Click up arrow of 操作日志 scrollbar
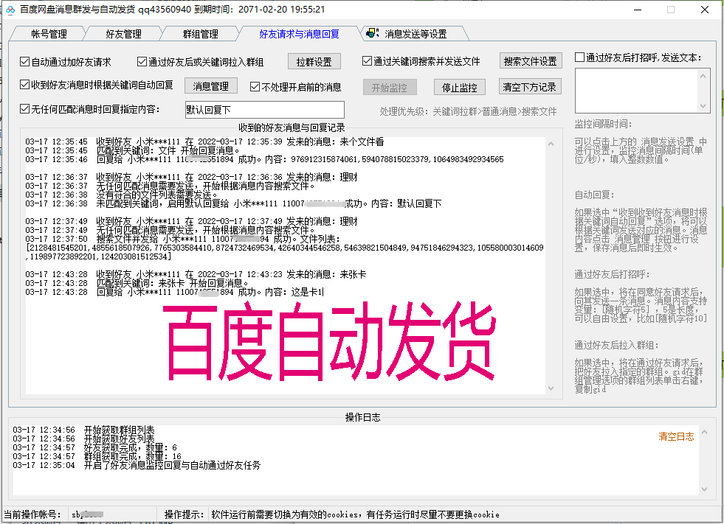724x524 pixels. tap(705, 432)
